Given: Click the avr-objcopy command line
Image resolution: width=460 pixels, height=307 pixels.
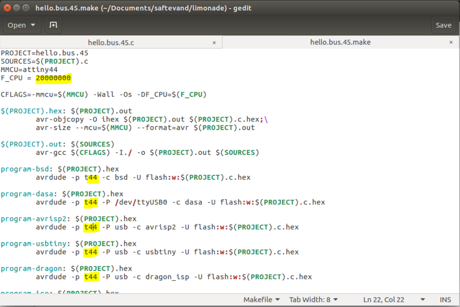Looking at the screenshot, I should pyautogui.click(x=152, y=119).
